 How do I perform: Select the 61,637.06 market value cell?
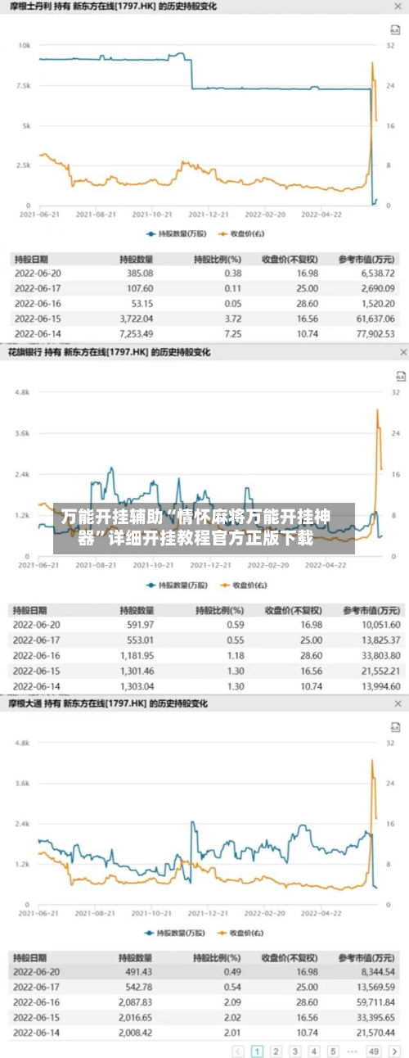click(375, 319)
